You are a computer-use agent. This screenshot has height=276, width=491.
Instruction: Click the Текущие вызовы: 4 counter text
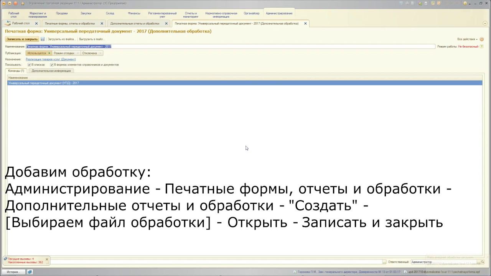click(x=21, y=259)
